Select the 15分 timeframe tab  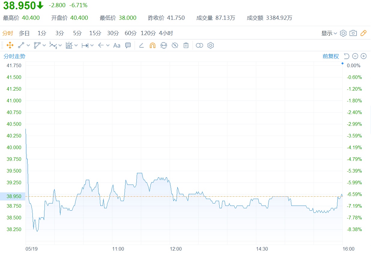pos(95,33)
